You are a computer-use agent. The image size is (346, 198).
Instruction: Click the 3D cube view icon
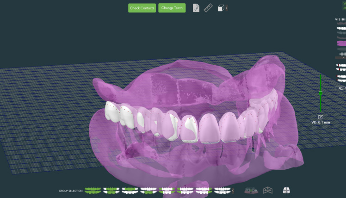tap(221, 8)
